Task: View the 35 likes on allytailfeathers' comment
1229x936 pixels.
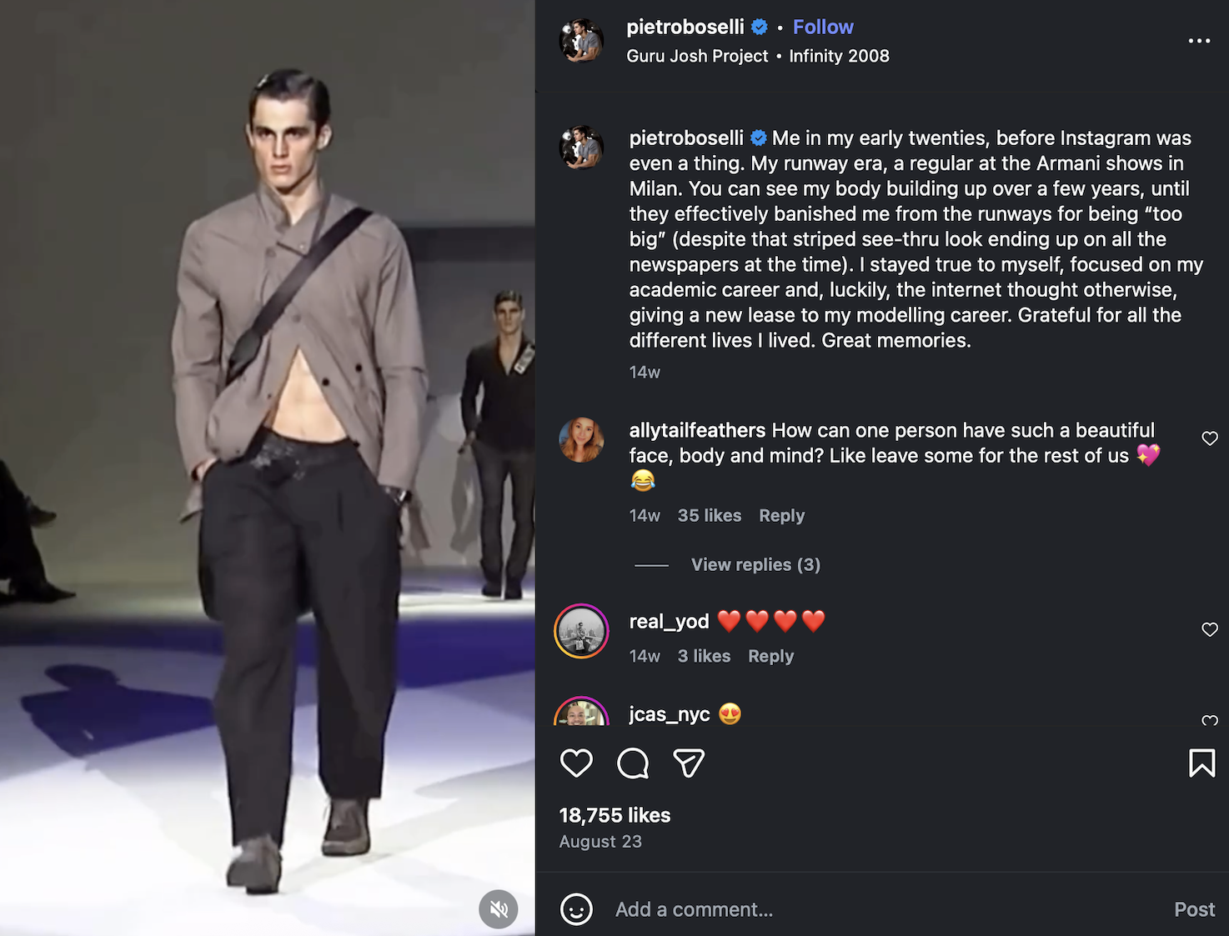Action: (709, 516)
